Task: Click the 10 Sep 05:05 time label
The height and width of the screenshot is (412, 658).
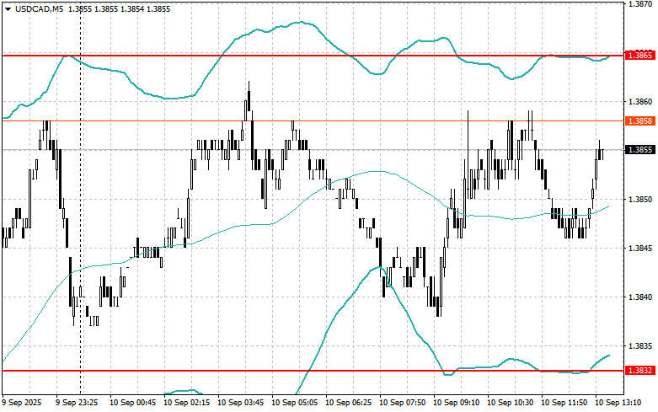Action: coord(295,403)
